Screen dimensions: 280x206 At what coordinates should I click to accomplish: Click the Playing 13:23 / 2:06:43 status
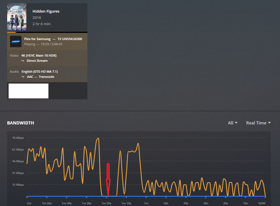(x=43, y=44)
